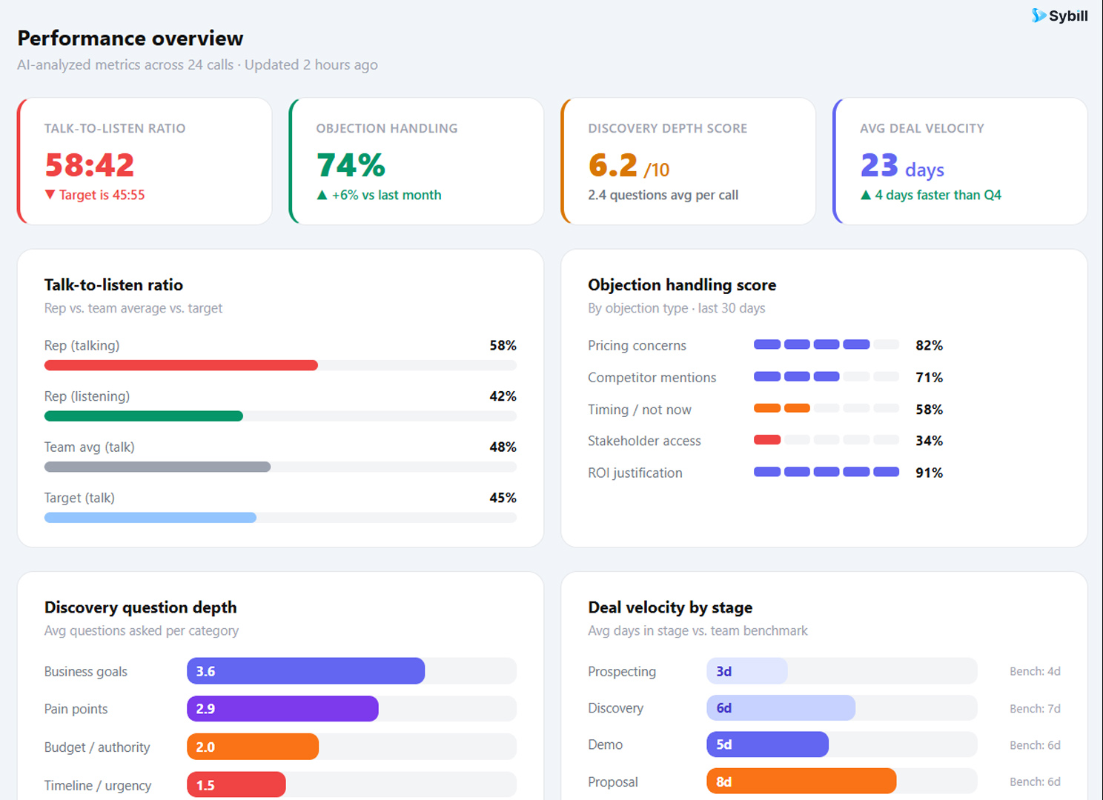This screenshot has width=1103, height=800.
Task: Click the 23 days deal velocity value
Action: [902, 165]
